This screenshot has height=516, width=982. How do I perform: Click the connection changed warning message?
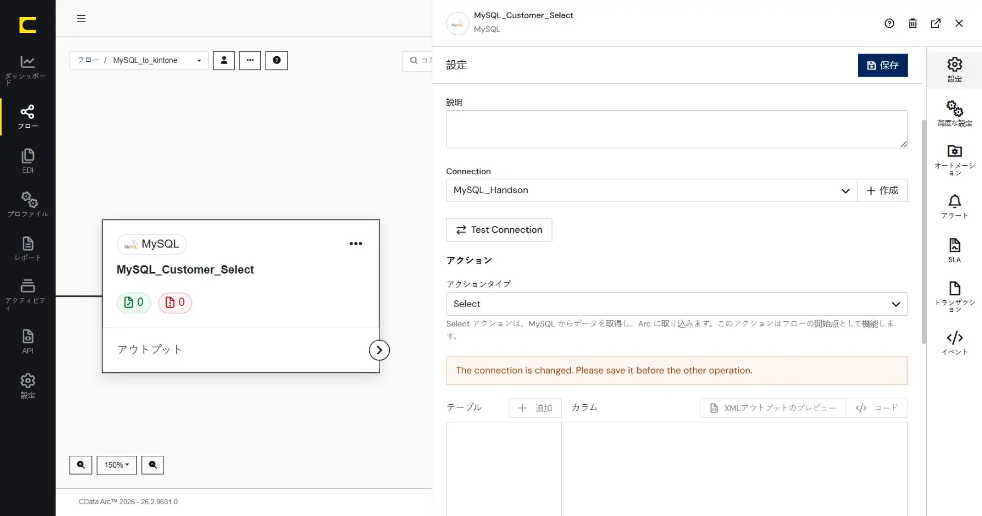677,371
